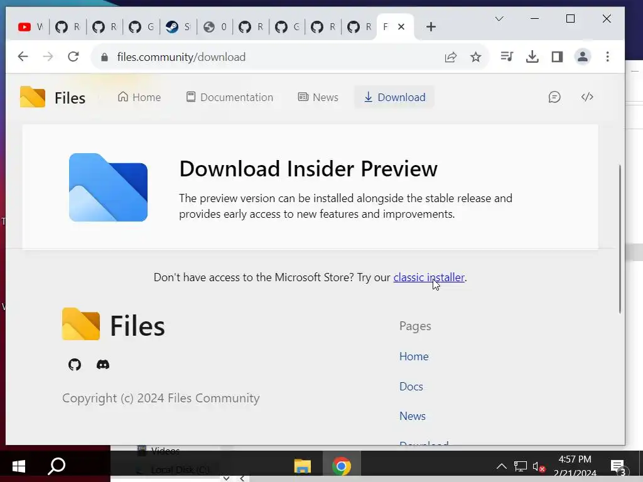Click Copyright (c) 2024 Files Community text

point(161,398)
